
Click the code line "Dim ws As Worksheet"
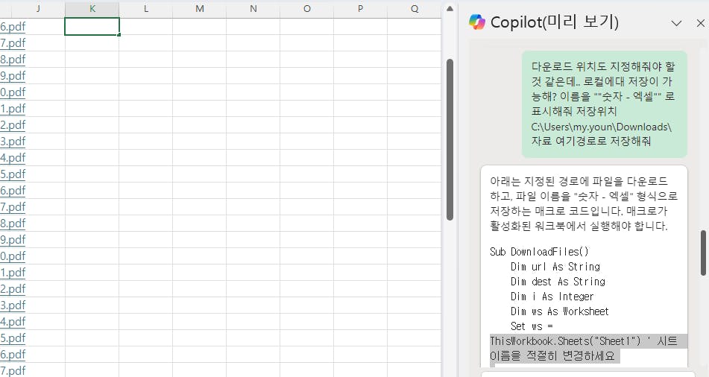tap(560, 311)
